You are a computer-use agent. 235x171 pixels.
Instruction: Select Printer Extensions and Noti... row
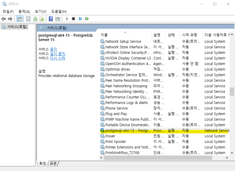click(164, 147)
